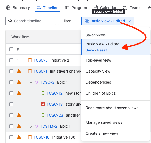
Task: Tick the checkbox for TCSC-1
Action: [11, 71]
